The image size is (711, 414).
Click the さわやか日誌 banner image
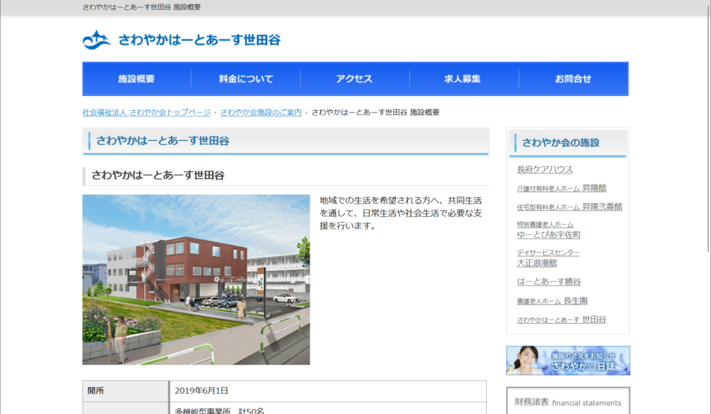(x=568, y=361)
